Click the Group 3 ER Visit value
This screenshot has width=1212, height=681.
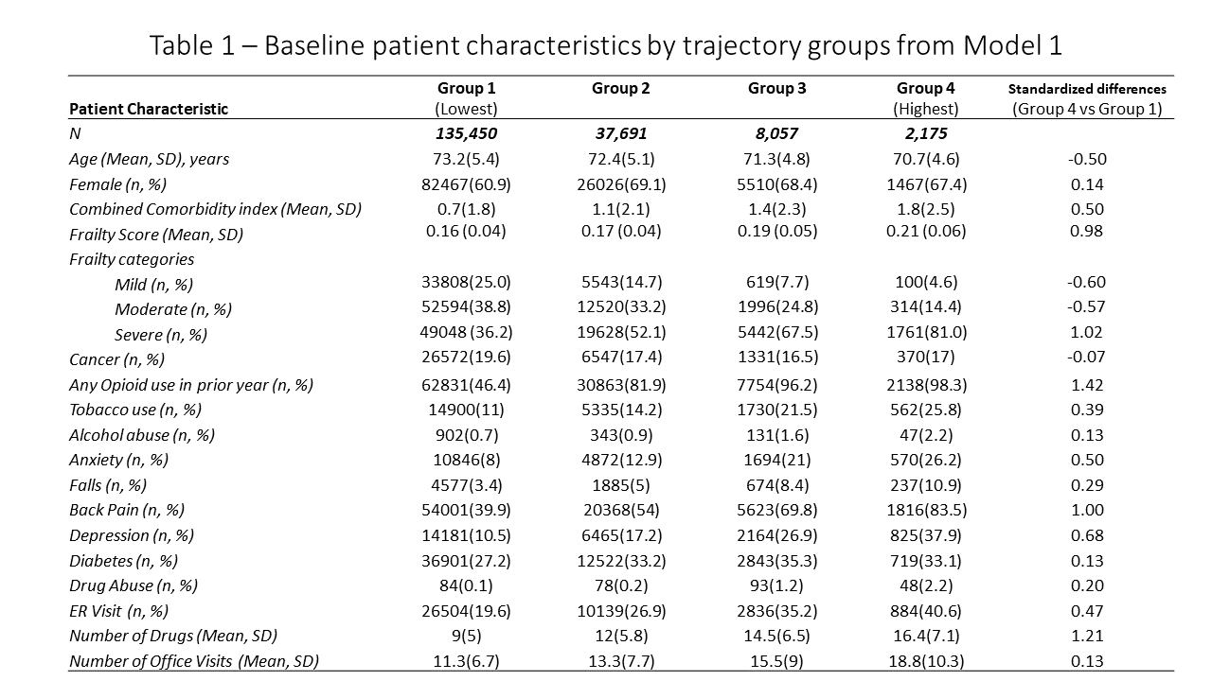click(x=776, y=611)
